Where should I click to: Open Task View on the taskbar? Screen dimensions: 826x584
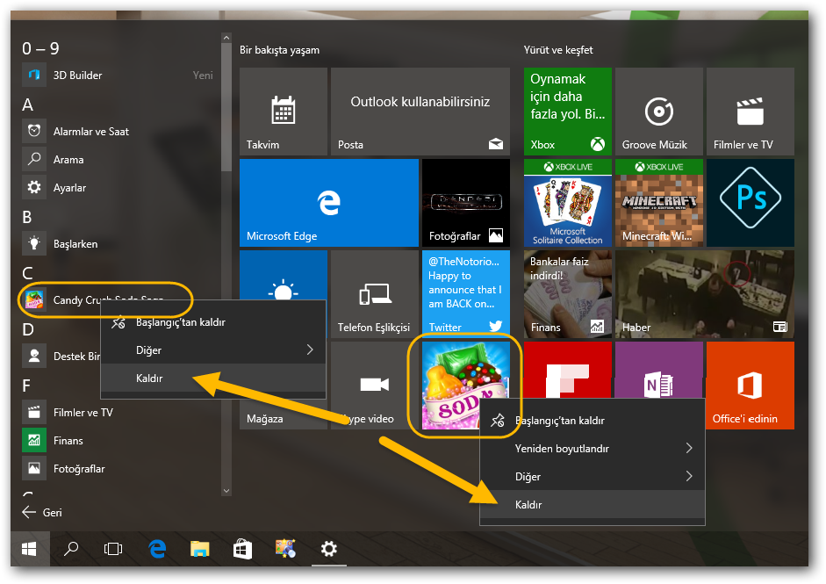pyautogui.click(x=113, y=549)
